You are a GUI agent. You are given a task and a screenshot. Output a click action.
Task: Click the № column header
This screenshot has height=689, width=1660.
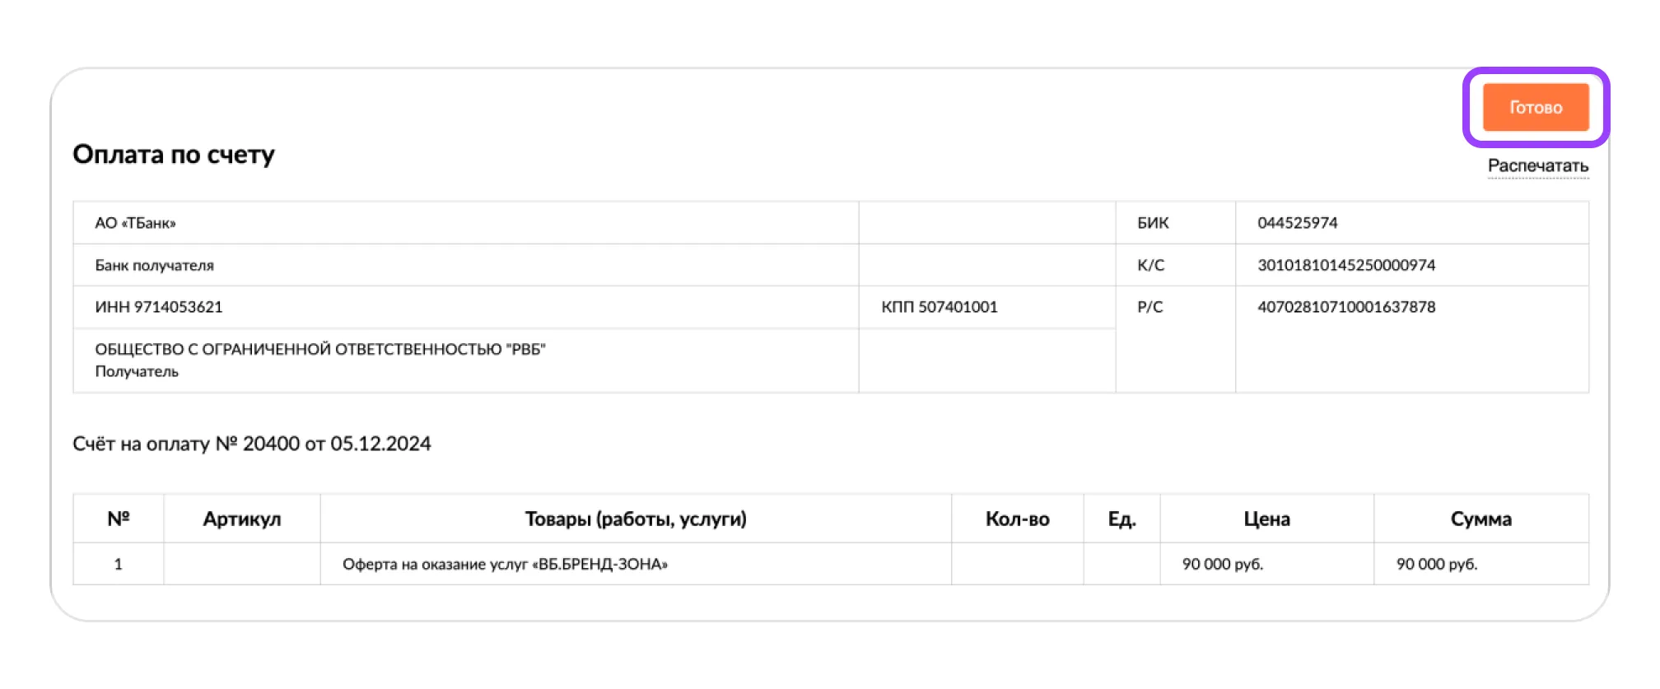(x=119, y=519)
